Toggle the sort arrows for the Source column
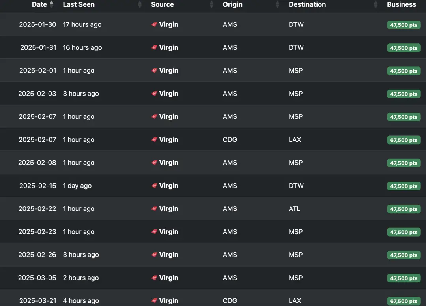The width and height of the screenshot is (426, 306). [x=212, y=4]
